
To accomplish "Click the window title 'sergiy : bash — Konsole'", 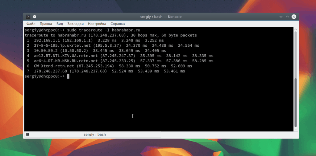I will pyautogui.click(x=161, y=17).
